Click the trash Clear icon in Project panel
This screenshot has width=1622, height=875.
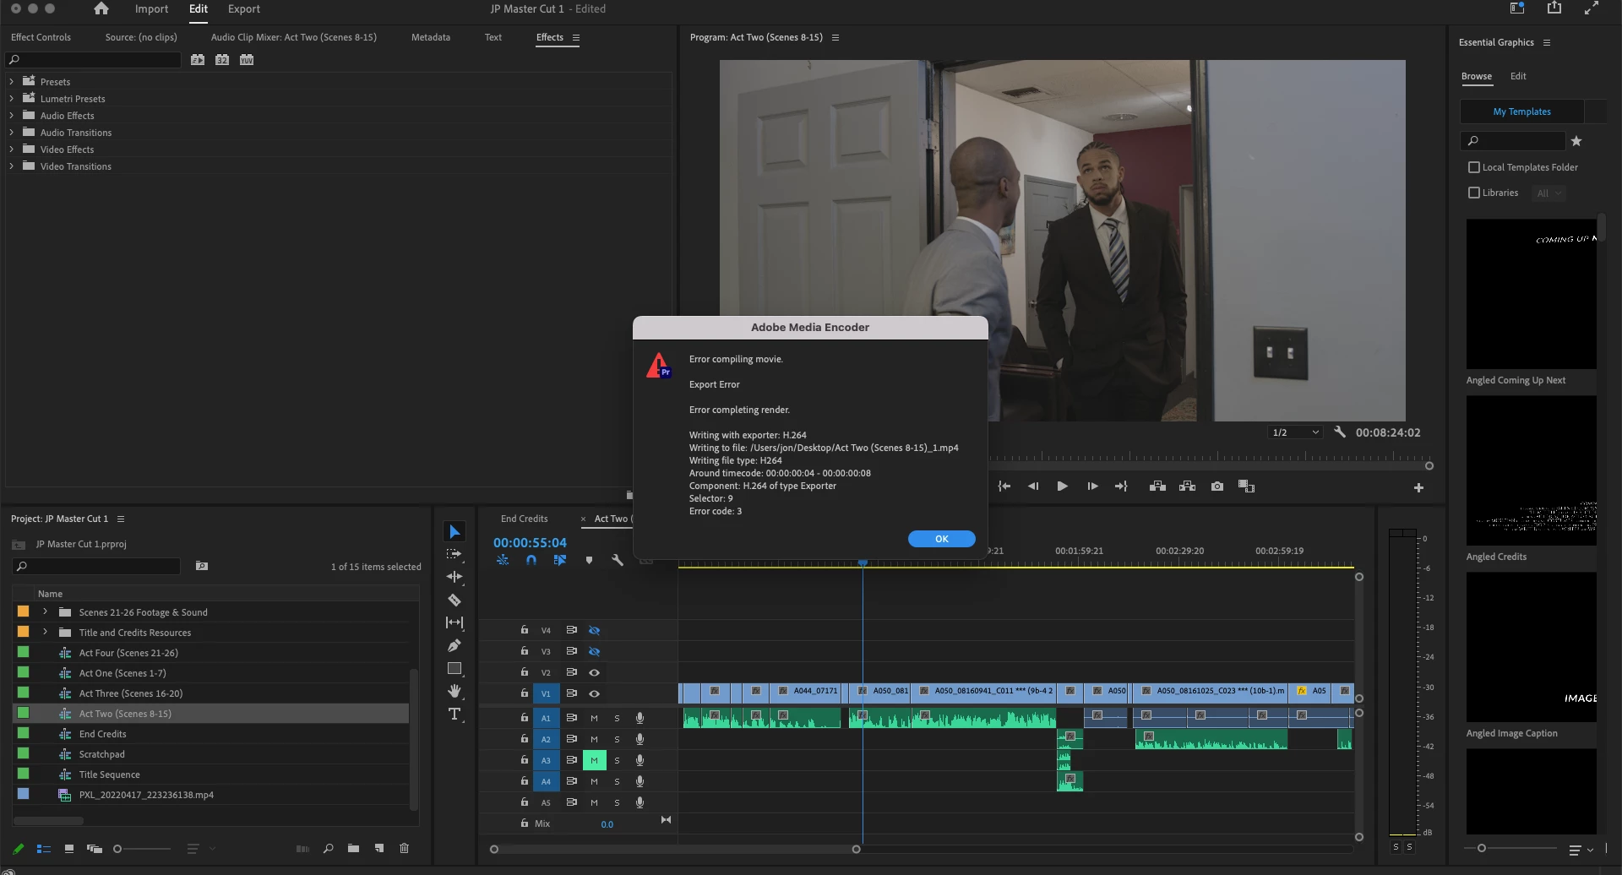tap(404, 848)
